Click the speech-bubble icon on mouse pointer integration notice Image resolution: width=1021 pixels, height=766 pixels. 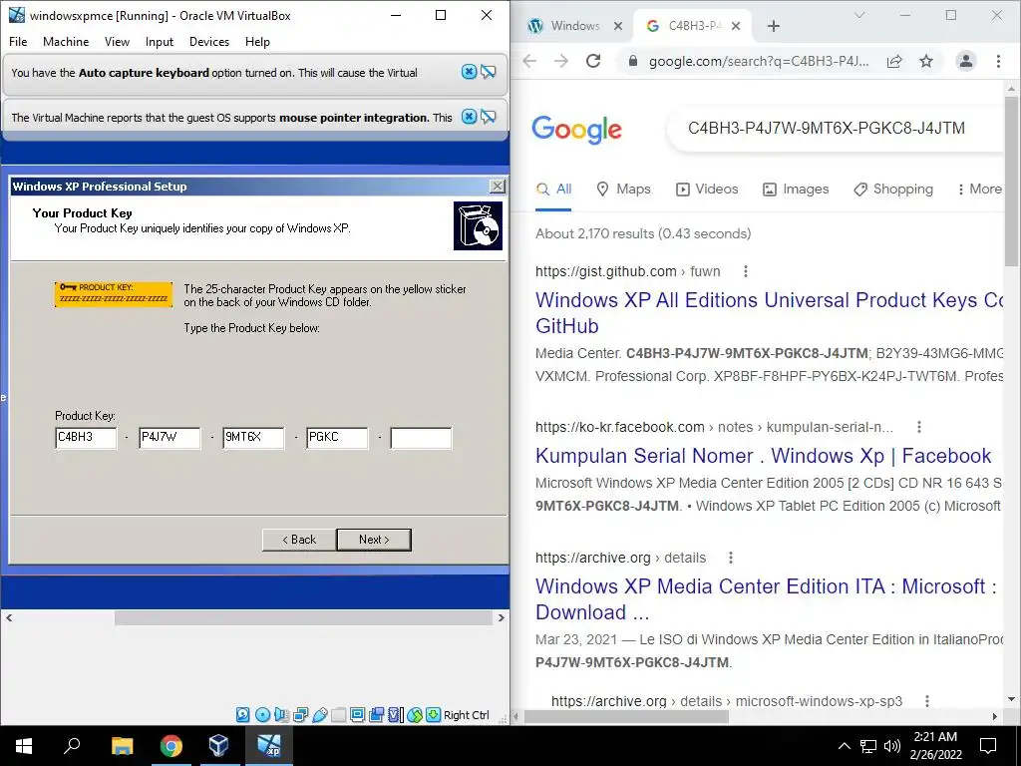pos(489,117)
